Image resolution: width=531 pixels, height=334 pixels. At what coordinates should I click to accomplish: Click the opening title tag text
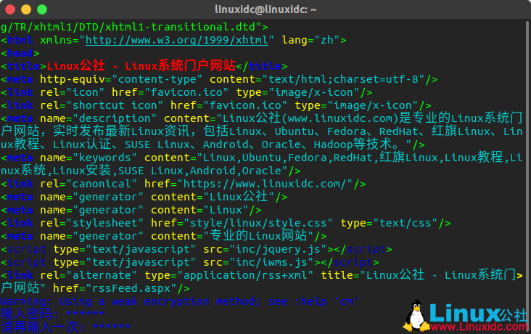[x=23, y=66]
